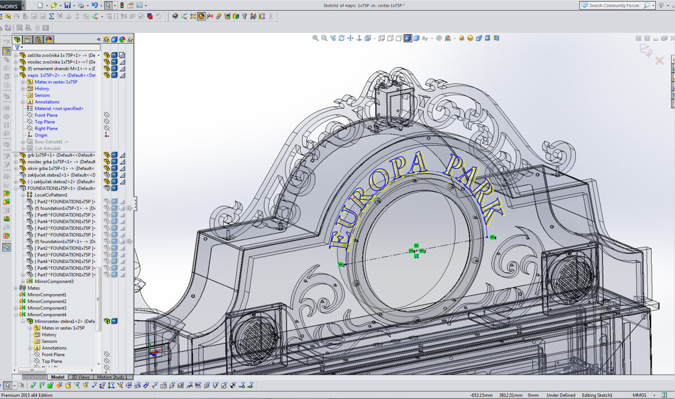The width and height of the screenshot is (675, 399).
Task: Collapse the FOUNDATION1x75P<1> node
Action: [16, 189]
